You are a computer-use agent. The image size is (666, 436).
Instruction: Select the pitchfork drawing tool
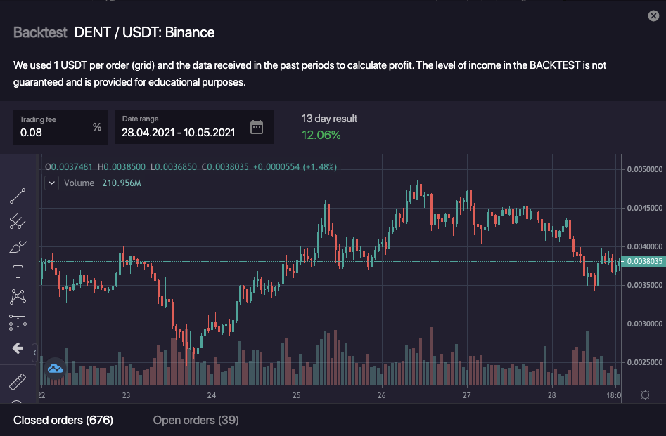pyautogui.click(x=18, y=222)
